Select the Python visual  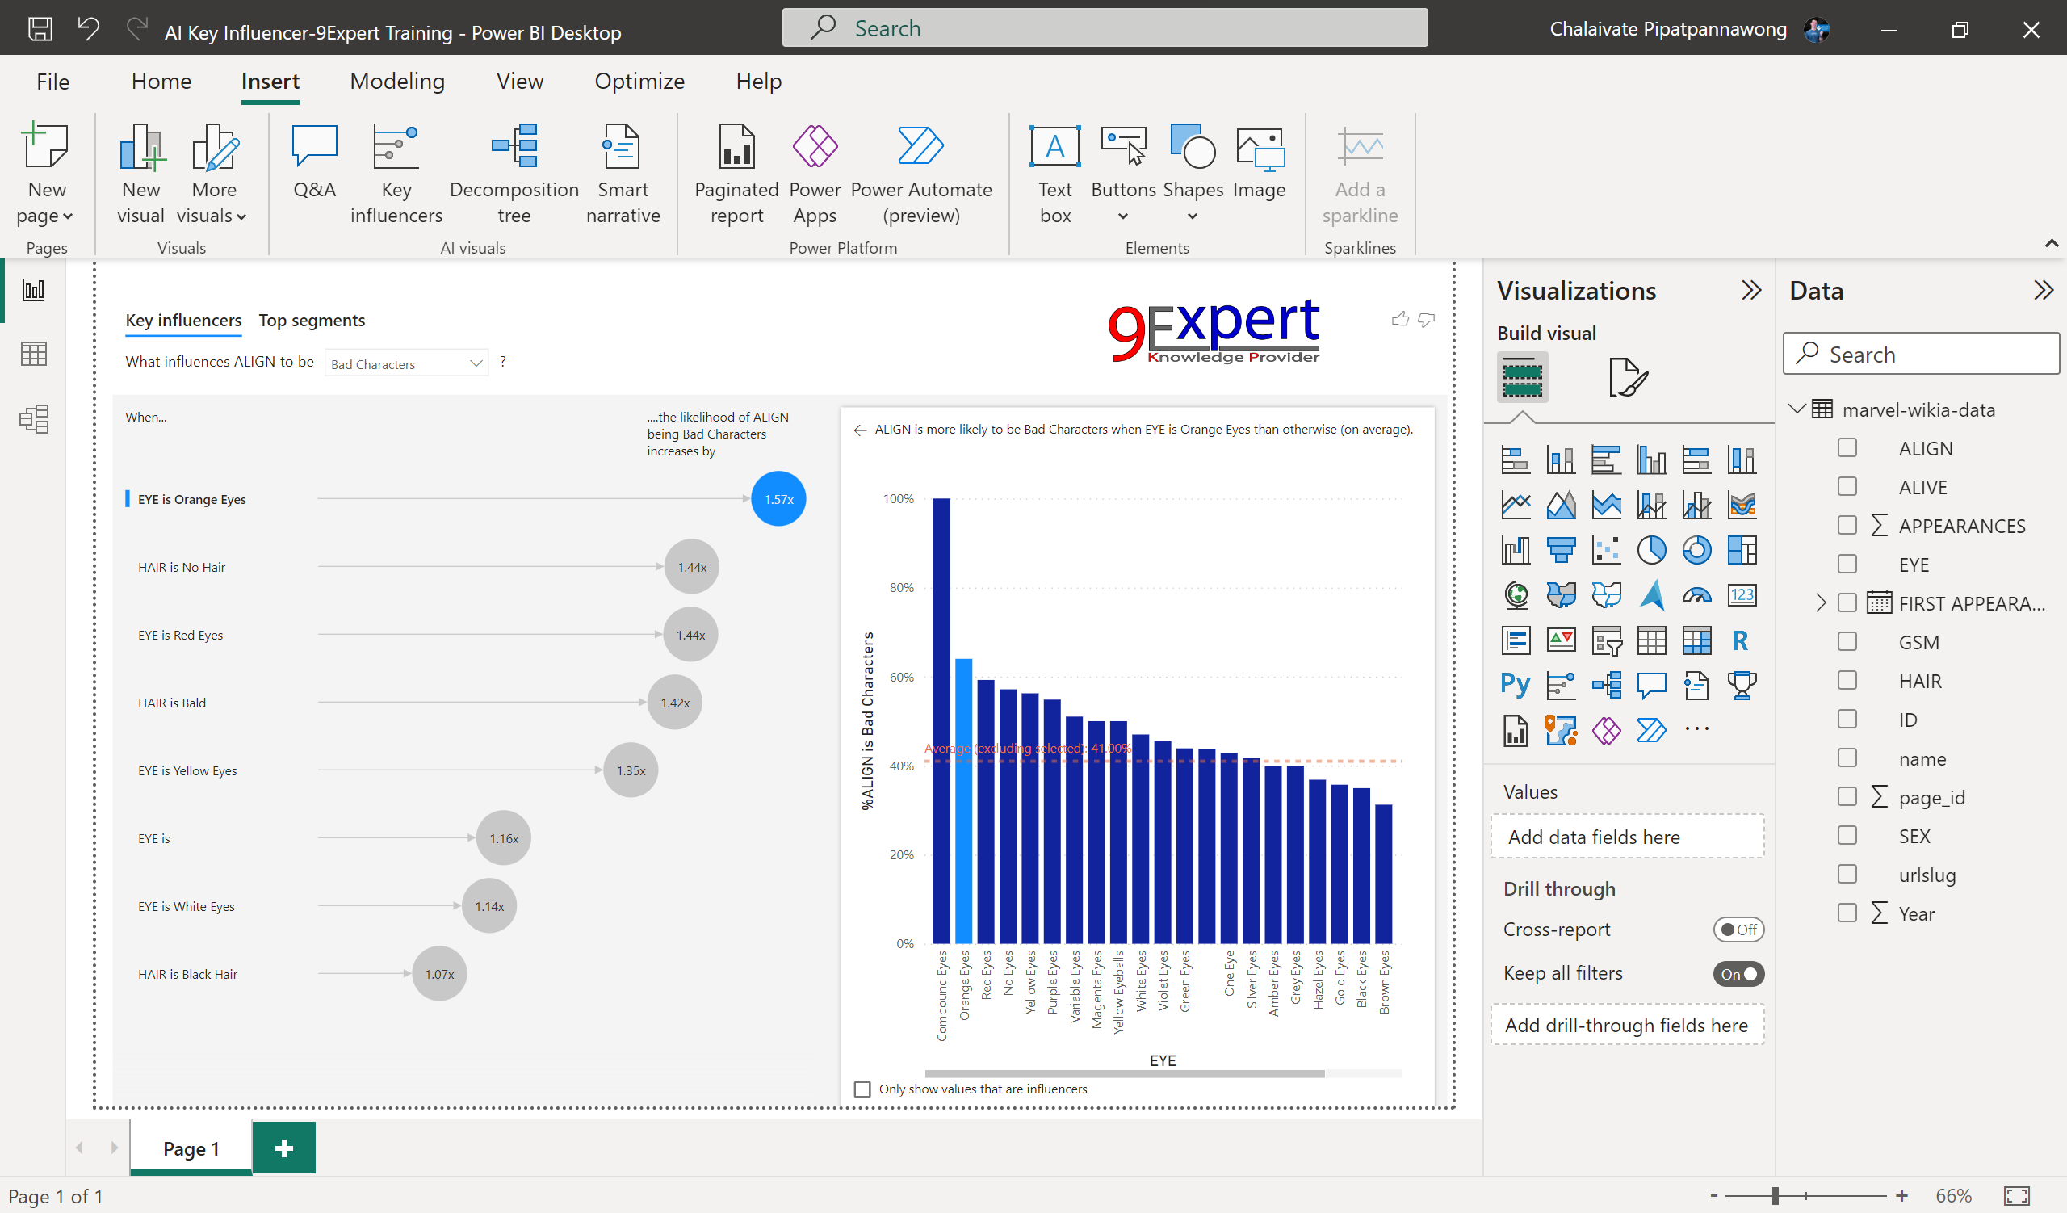[x=1516, y=684]
